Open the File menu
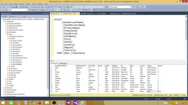Screen dimensions: 188x105 click(2, 4)
